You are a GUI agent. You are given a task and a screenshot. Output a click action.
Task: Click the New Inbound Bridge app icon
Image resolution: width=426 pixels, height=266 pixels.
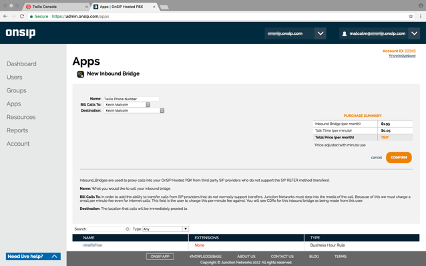[80, 74]
